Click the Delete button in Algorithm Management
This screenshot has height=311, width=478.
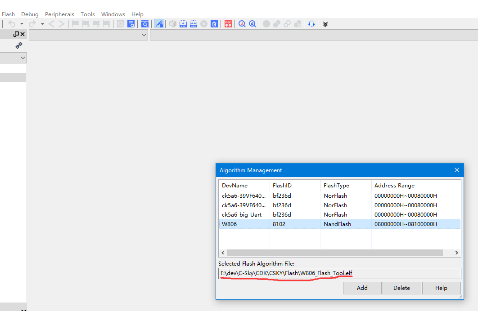tap(401, 288)
